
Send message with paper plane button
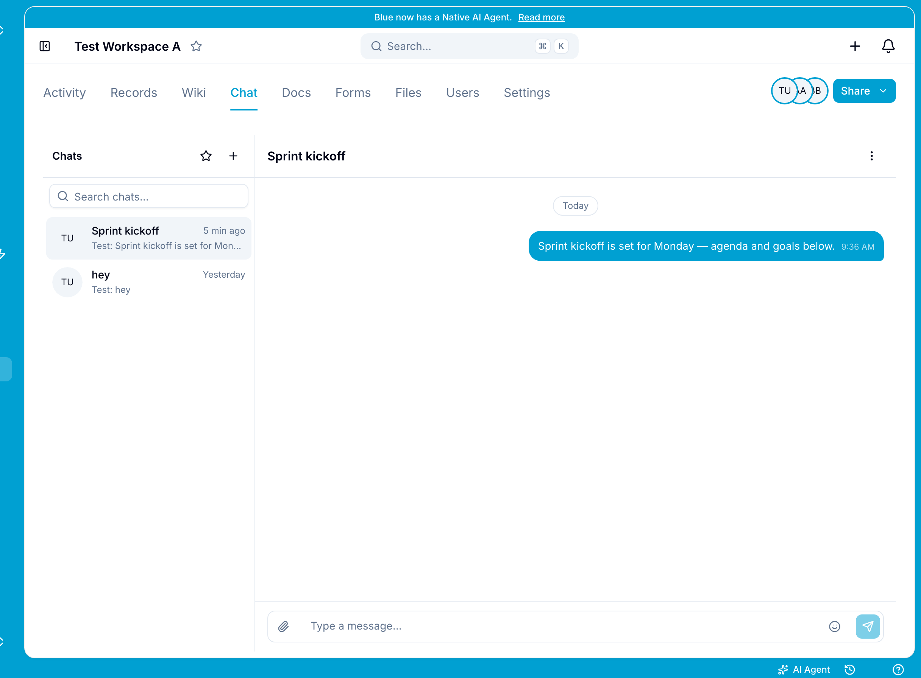[868, 627]
